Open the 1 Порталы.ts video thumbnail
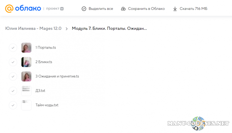Viewport: 232px width, 133px height. click(26, 48)
